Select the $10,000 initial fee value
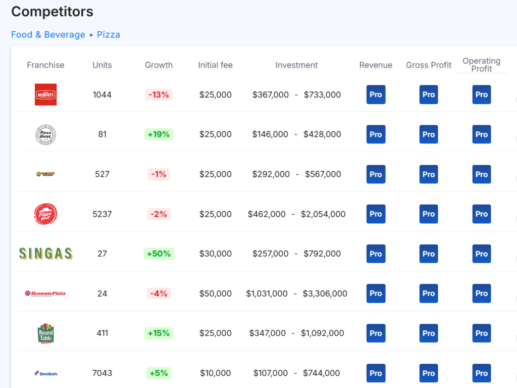Image resolution: width=517 pixels, height=388 pixels. pyautogui.click(x=215, y=373)
